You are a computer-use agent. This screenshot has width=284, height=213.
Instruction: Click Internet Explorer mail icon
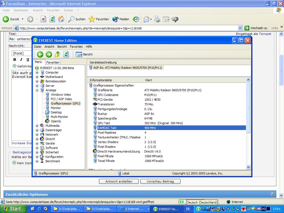click(x=146, y=19)
